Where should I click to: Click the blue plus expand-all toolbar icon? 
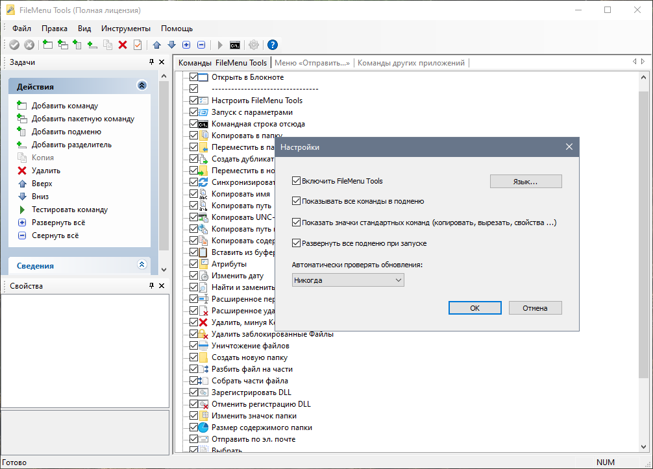tap(186, 45)
